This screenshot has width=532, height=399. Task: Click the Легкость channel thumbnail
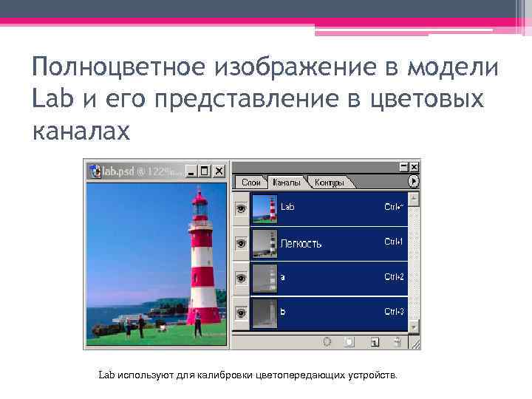[x=265, y=244]
